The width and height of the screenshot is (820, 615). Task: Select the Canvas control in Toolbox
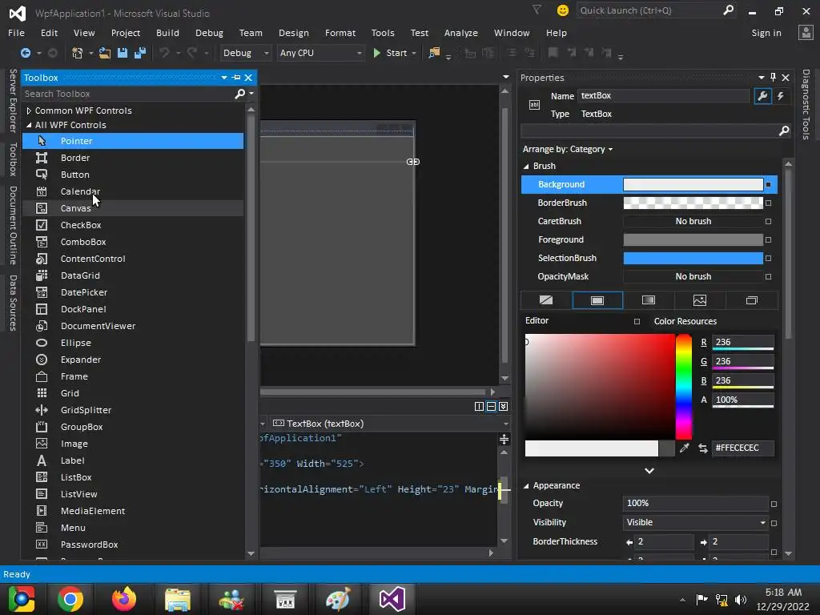tap(133, 208)
